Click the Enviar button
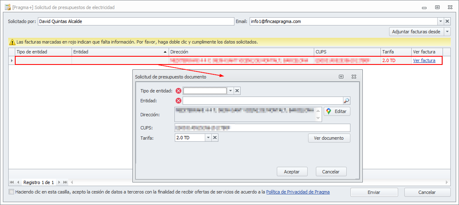Viewport: 459px width, 205px height. (374, 192)
